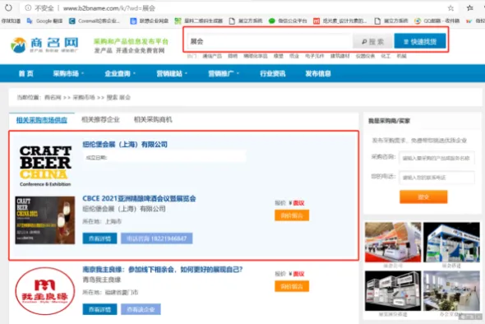Image resolution: width=485 pixels, height=324 pixels.
Task: Click the 不安全 site info icon
Action: [28, 8]
